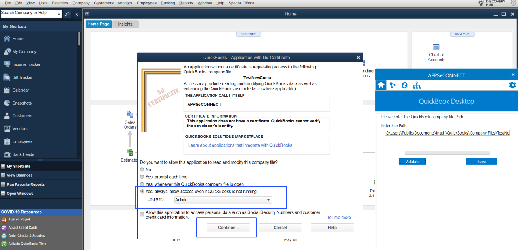The image size is (518, 250).
Task: Open Chart of Accounts icon
Action: tap(436, 47)
